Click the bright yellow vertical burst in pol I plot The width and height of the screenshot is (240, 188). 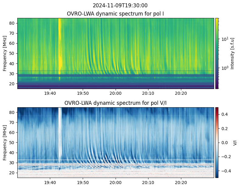[60, 46]
